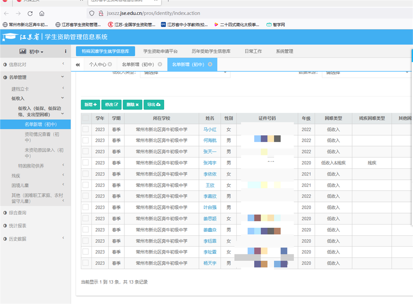The width and height of the screenshot is (413, 304).
Task: Check the row for 马小红
Action: point(86,129)
